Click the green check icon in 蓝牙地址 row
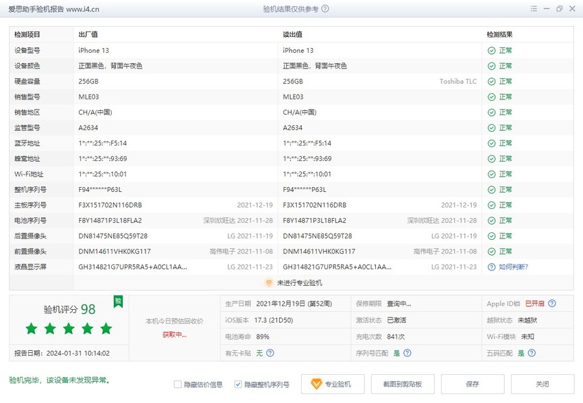The image size is (583, 403). coord(492,143)
